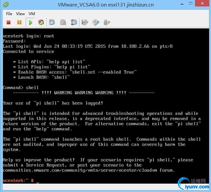Suspend the virtual machine with pause icon
Image resolution: width=211 pixels, height=192 pixels.
tap(19, 22)
